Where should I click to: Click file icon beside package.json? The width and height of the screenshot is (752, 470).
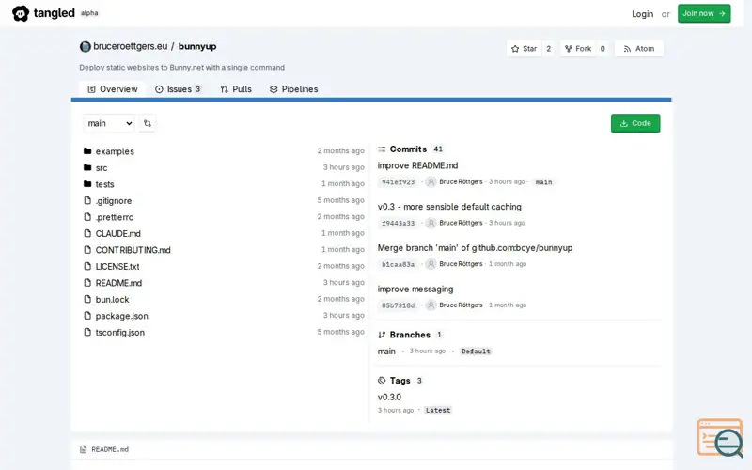[87, 316]
